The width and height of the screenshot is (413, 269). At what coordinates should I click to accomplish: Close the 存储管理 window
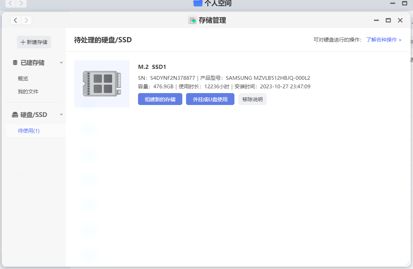pyautogui.click(x=400, y=20)
